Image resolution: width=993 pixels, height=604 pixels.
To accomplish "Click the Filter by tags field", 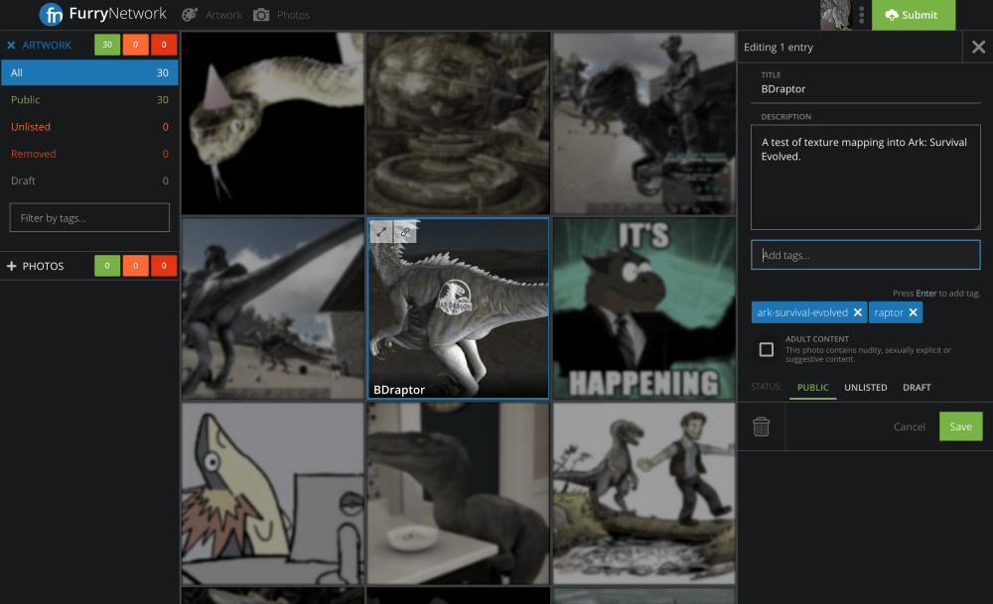I will [89, 217].
